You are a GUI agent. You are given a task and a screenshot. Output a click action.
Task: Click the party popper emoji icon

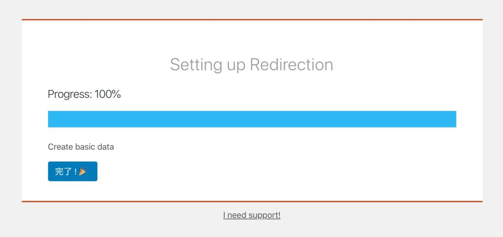tap(83, 171)
